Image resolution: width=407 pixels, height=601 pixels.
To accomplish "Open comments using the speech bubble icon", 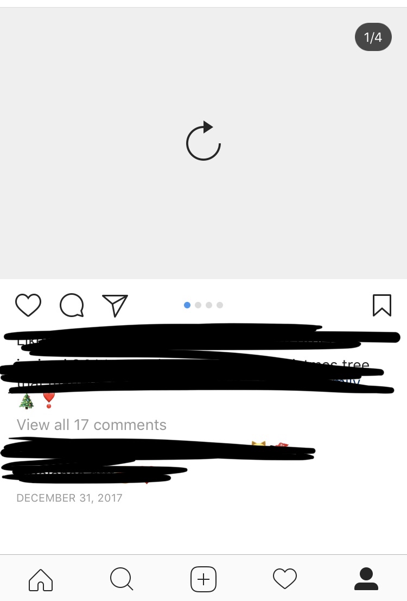I will pos(72,305).
